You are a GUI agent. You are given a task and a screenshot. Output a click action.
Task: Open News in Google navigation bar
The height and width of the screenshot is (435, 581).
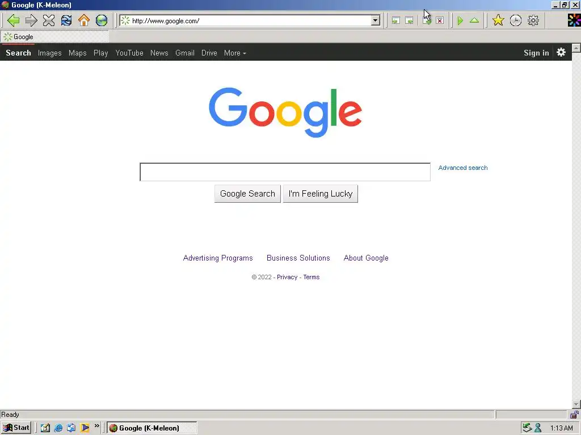point(159,53)
